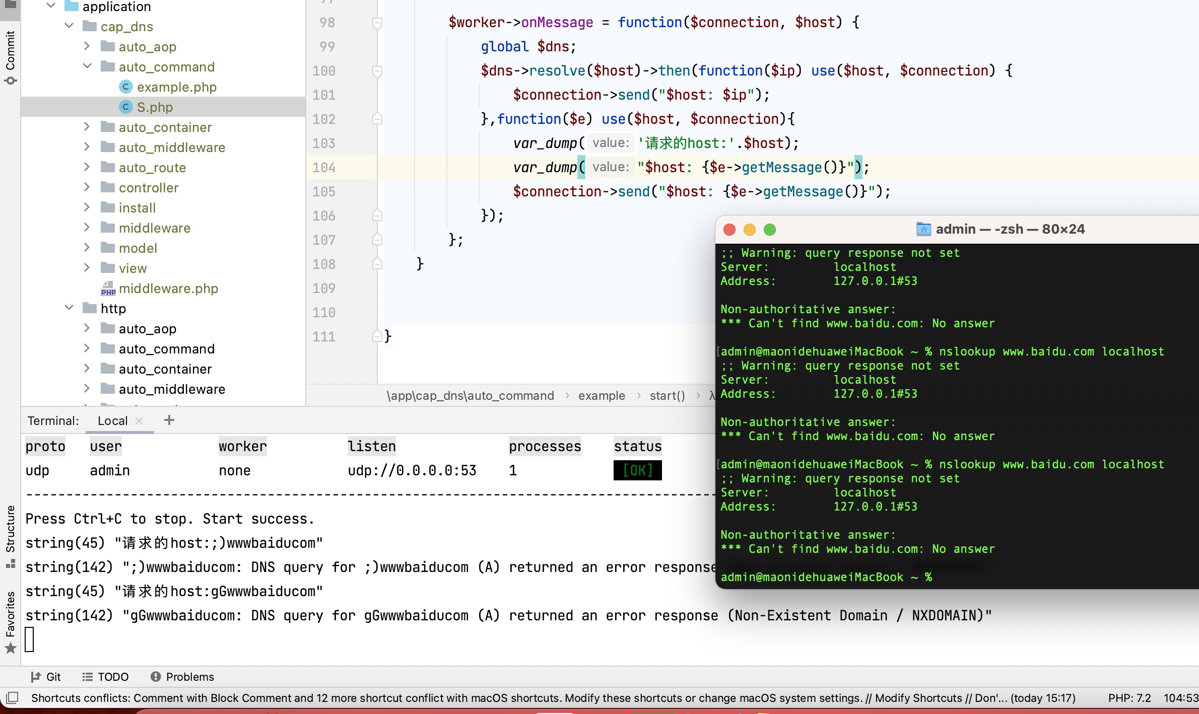Click the example breadcrumb item
Viewport: 1199px width, 714px height.
click(602, 396)
